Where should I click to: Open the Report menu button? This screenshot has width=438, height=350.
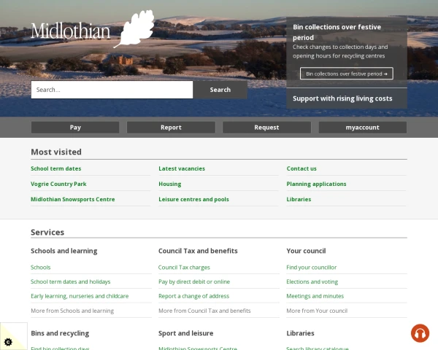click(171, 128)
